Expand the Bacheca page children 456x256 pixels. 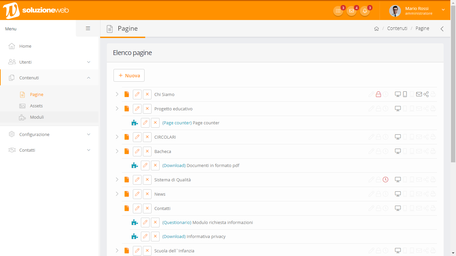tap(117, 151)
